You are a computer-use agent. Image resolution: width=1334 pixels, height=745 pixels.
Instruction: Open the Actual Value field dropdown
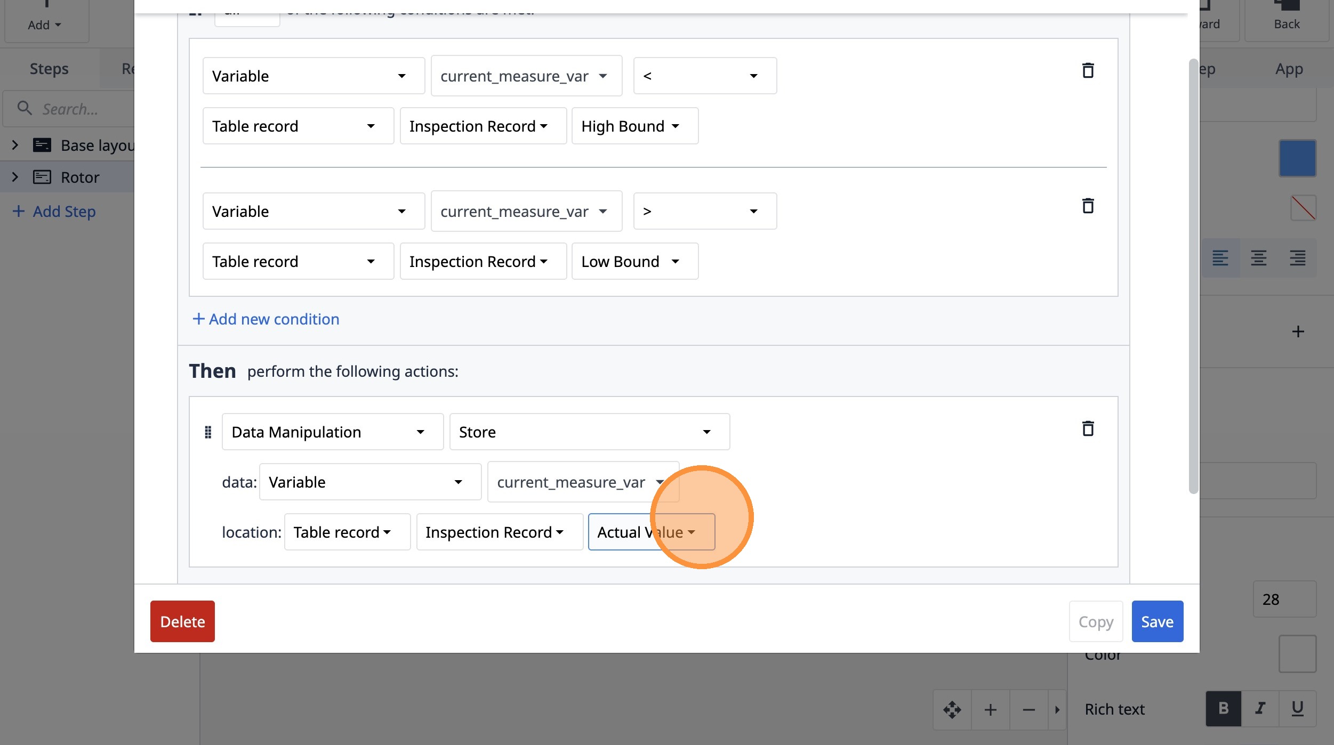[651, 532]
